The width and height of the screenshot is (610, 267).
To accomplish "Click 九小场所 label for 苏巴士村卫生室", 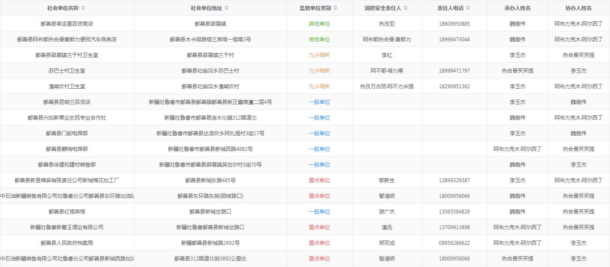I will point(319,71).
